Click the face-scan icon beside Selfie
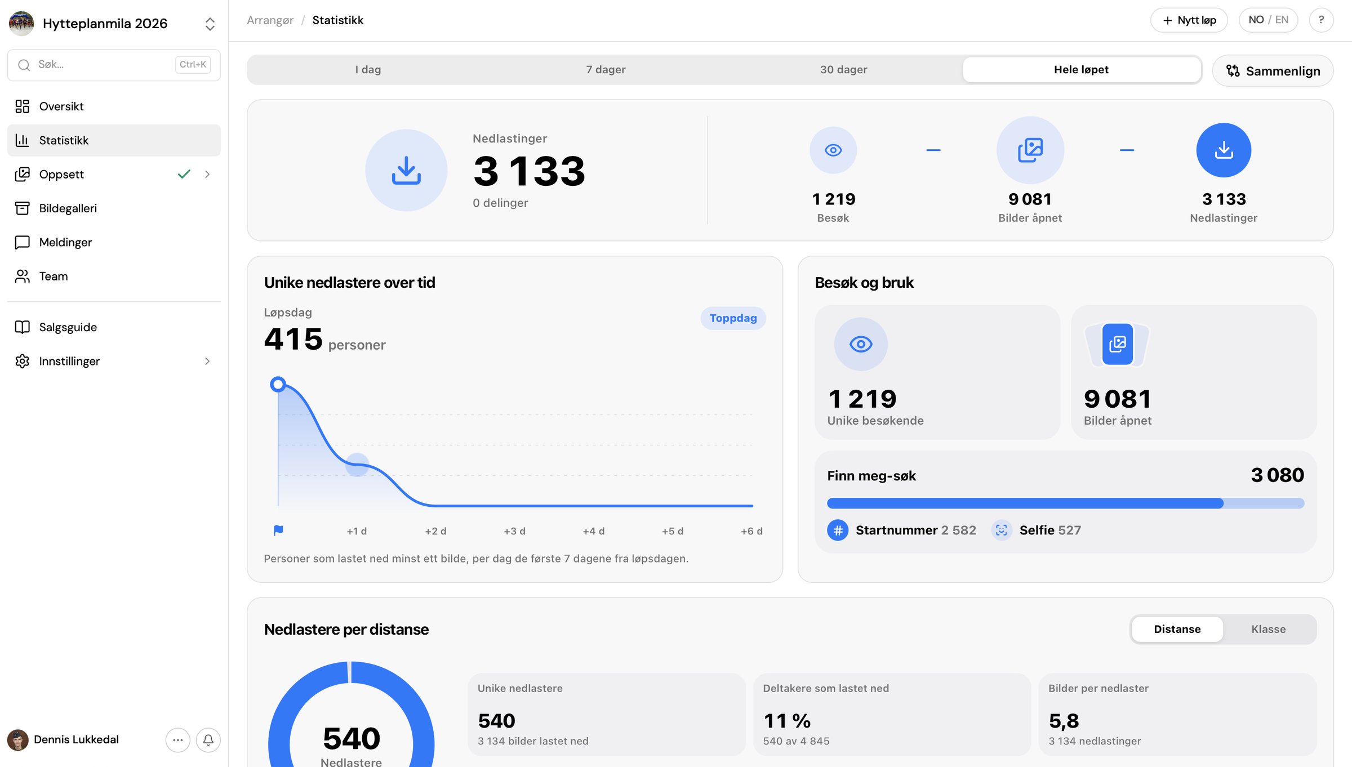This screenshot has height=767, width=1352. pos(1002,530)
